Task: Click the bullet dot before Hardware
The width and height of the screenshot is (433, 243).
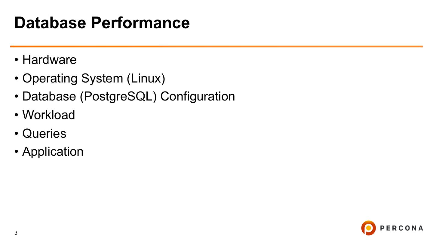Action: pos(17,60)
